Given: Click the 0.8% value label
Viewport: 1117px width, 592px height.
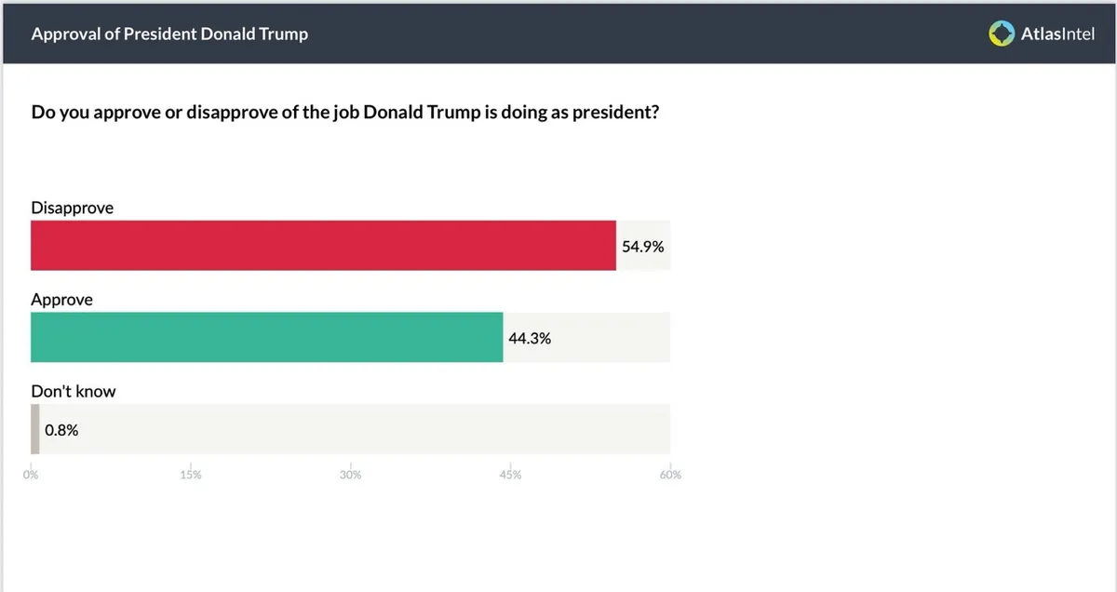Looking at the screenshot, I should 61,430.
